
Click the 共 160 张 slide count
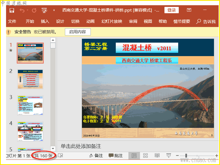point(43,156)
